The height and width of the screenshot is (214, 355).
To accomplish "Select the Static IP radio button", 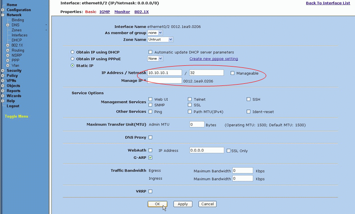I will click(x=72, y=66).
